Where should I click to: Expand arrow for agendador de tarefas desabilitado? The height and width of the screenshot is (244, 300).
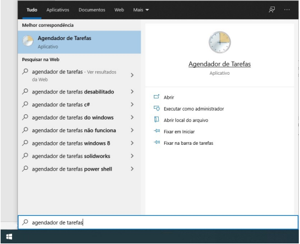coord(132,91)
